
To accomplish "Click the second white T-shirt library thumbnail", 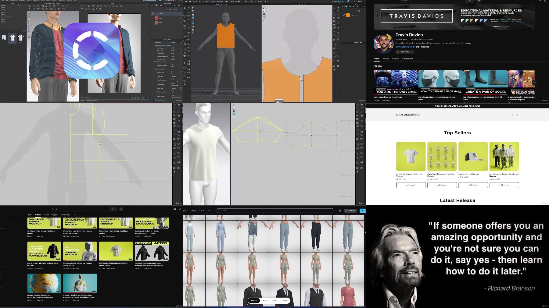I will click(x=20, y=38).
